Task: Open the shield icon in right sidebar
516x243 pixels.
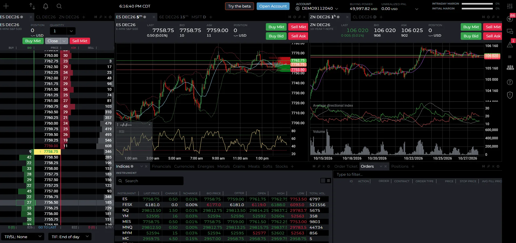Action: click(510, 95)
